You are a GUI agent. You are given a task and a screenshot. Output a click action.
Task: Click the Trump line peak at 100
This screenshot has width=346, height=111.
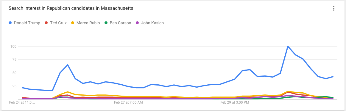click(288, 46)
